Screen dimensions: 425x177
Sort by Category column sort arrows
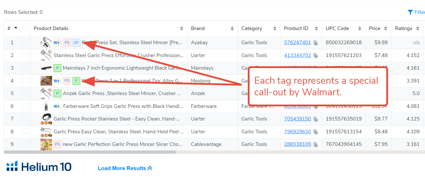click(275, 29)
